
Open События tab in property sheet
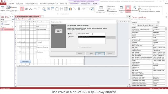coord(145,25)
